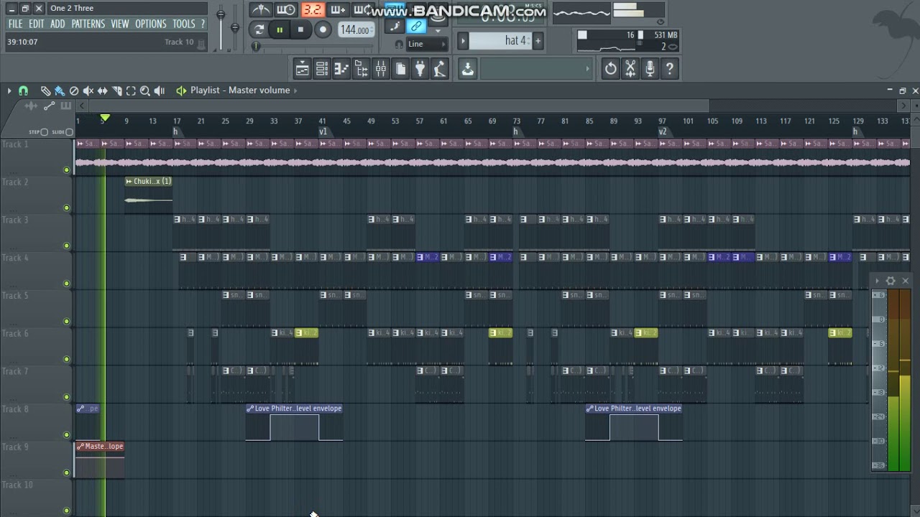
Task: Toggle the SLIDE mode switch
Action: (x=69, y=132)
